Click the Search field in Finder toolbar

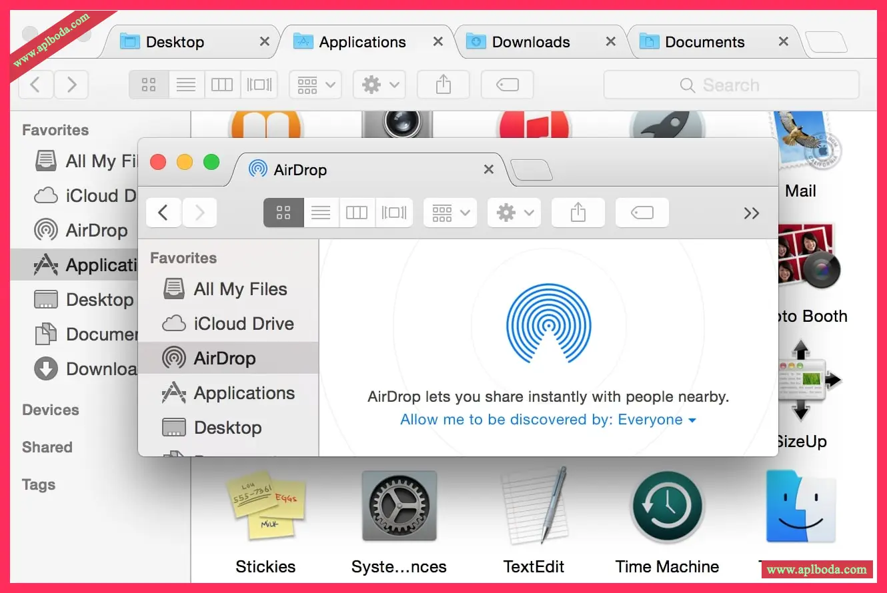[731, 85]
